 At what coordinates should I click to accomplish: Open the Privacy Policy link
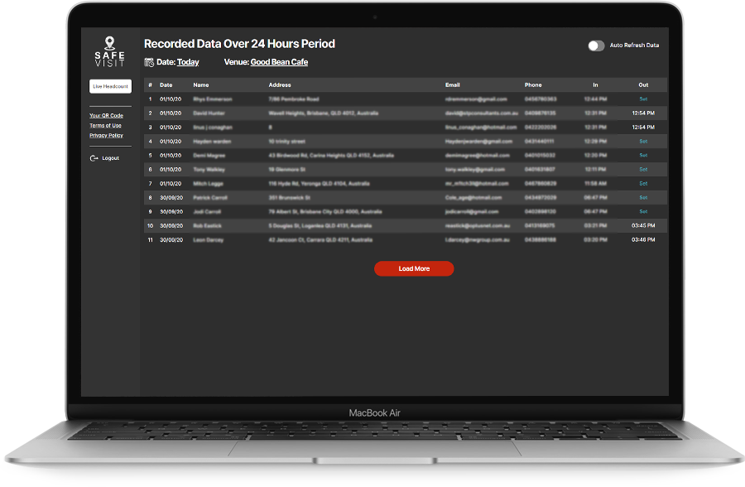(106, 135)
